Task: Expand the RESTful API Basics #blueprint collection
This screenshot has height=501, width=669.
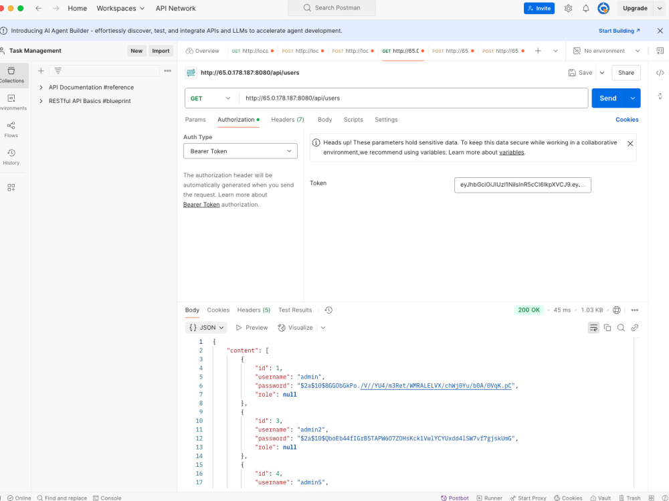Action: [x=41, y=101]
